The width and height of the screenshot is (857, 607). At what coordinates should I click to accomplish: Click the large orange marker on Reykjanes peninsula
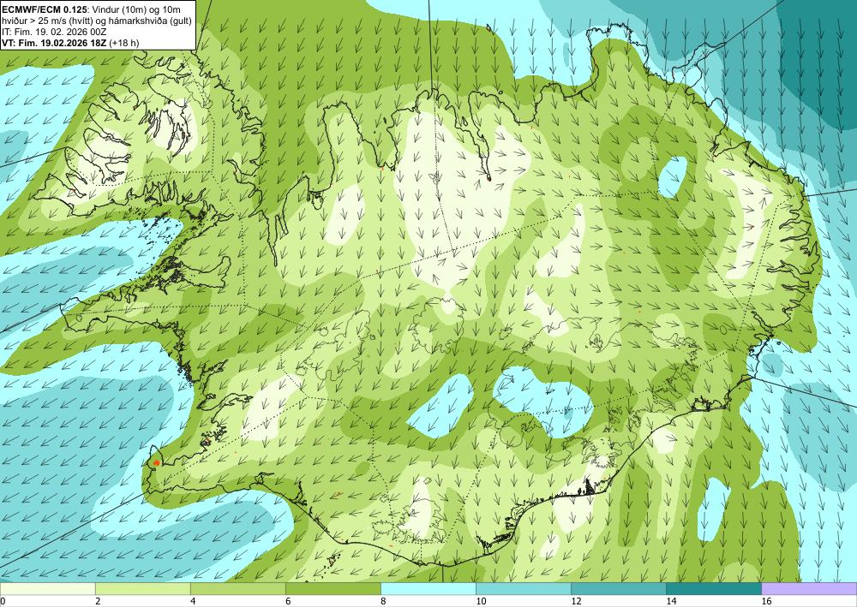[156, 462]
